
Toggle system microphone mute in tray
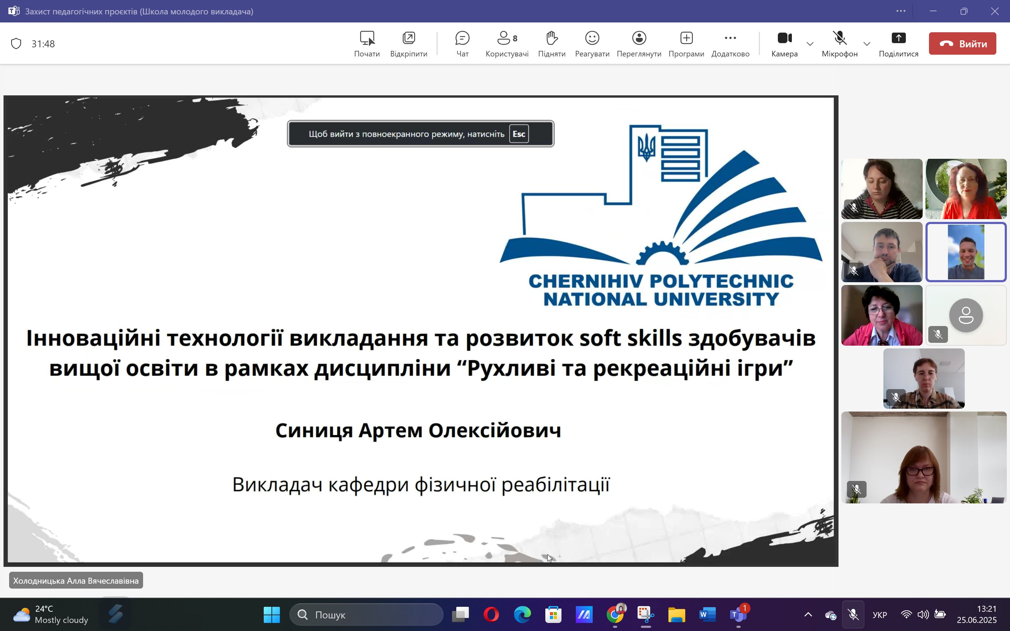[853, 614]
